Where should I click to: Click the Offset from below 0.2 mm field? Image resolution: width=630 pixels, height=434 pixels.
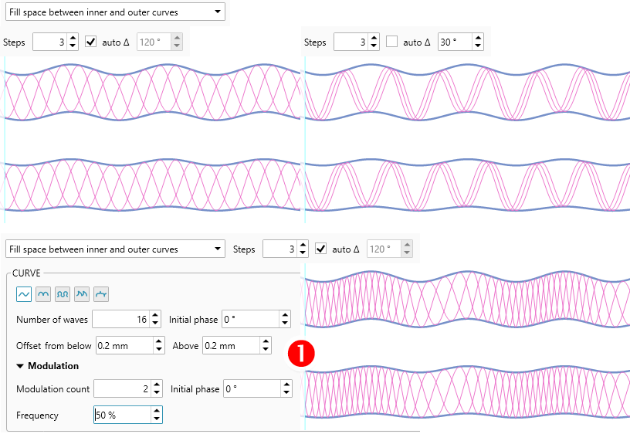tap(125, 346)
